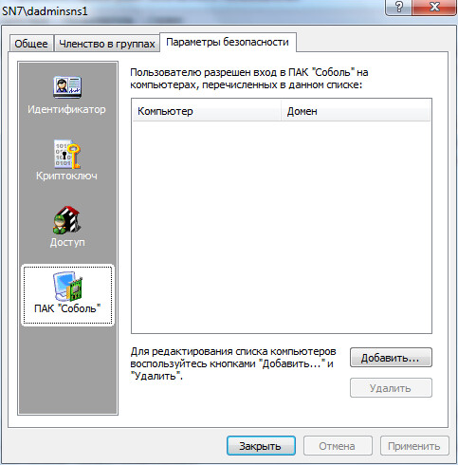Close the dialog with the red X
The image size is (458, 465).
tap(434, 7)
